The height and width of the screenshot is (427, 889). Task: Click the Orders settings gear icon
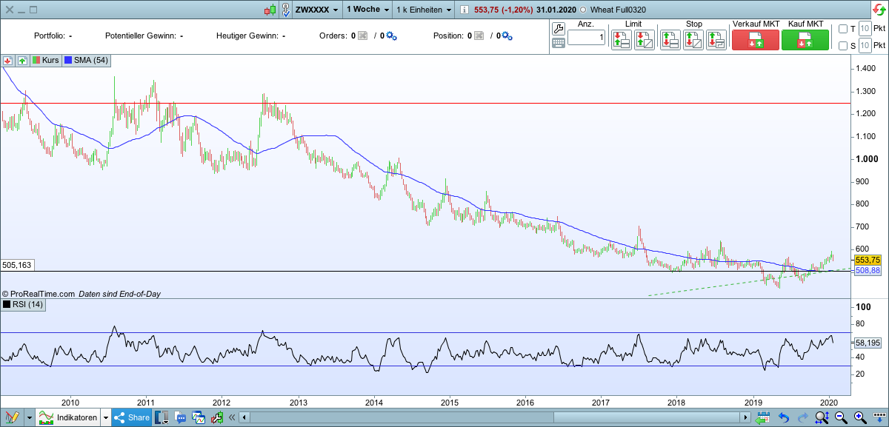[392, 36]
